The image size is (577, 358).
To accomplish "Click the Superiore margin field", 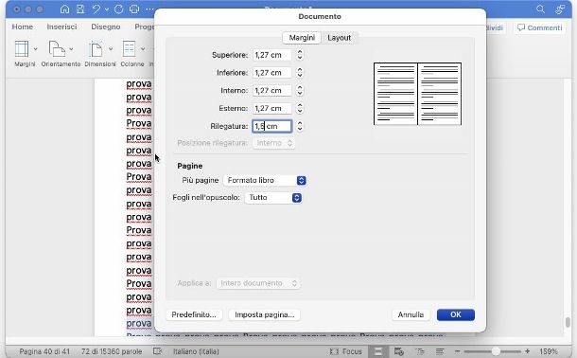I will [271, 55].
